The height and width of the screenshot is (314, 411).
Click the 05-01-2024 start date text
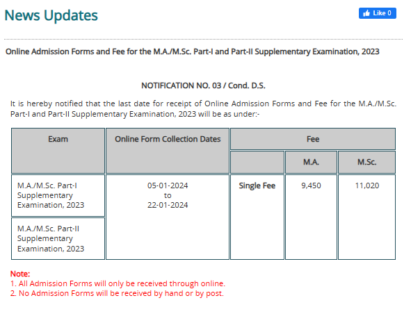[x=168, y=185]
